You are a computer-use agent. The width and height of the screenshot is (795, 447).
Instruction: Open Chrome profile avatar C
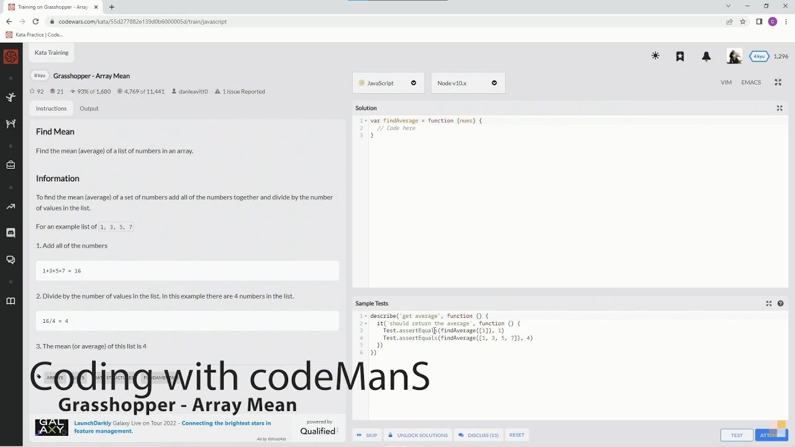[x=773, y=22]
